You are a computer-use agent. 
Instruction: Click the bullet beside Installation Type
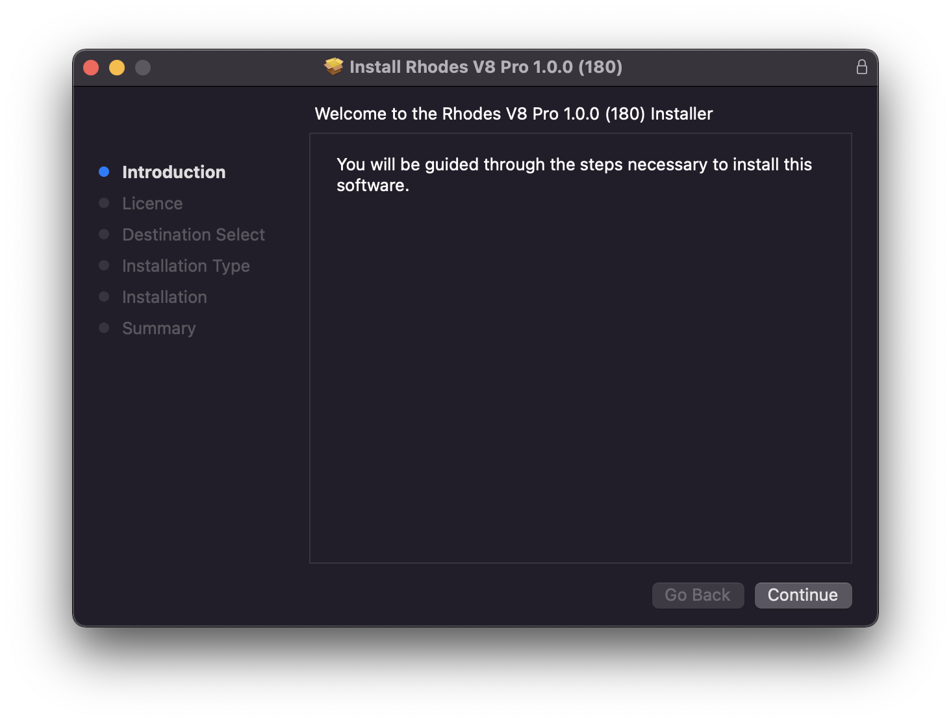click(104, 265)
